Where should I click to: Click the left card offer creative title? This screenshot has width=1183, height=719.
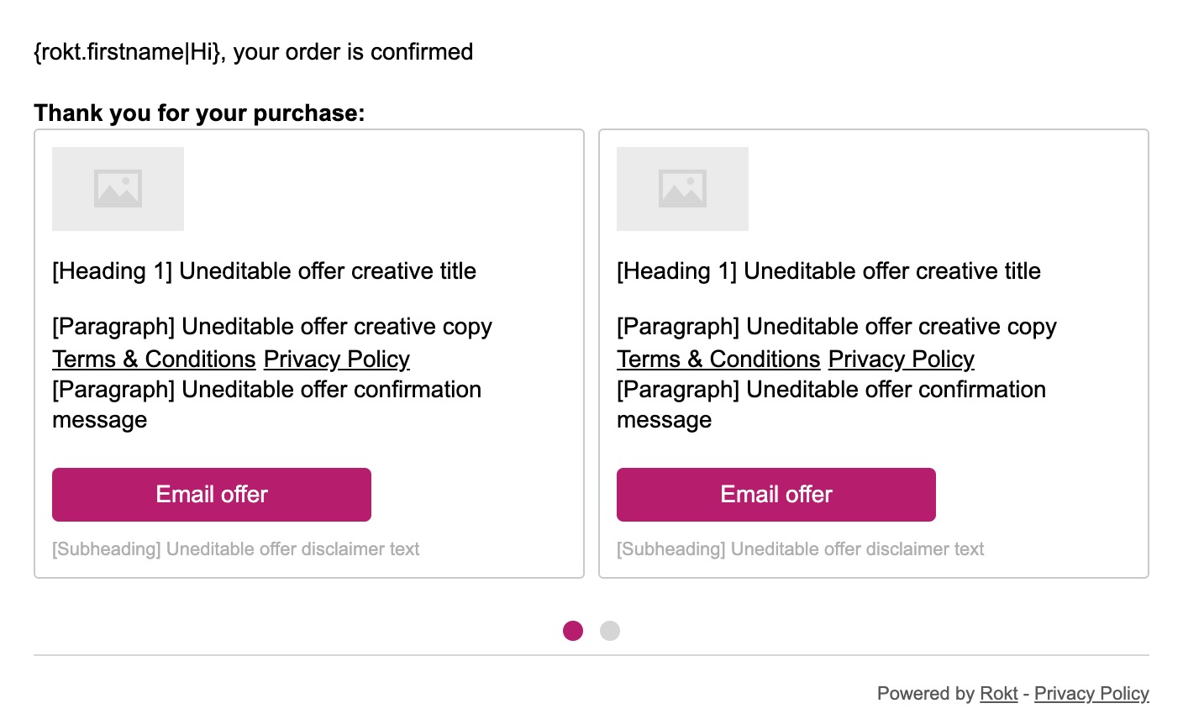point(264,271)
